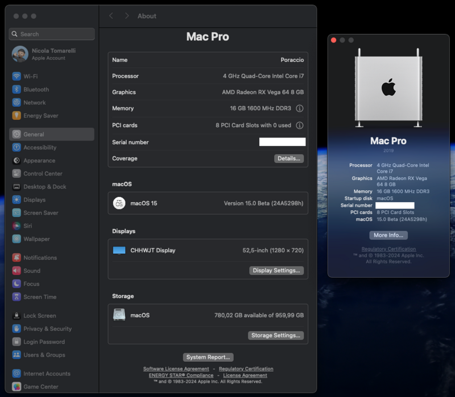The height and width of the screenshot is (397, 455).
Task: Open the Siri icon in sidebar
Action: (16, 225)
